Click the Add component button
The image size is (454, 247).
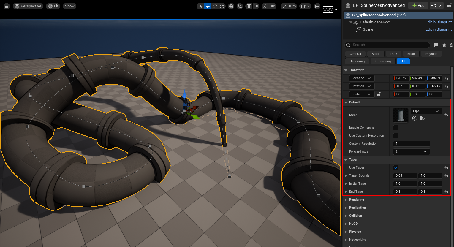point(418,5)
